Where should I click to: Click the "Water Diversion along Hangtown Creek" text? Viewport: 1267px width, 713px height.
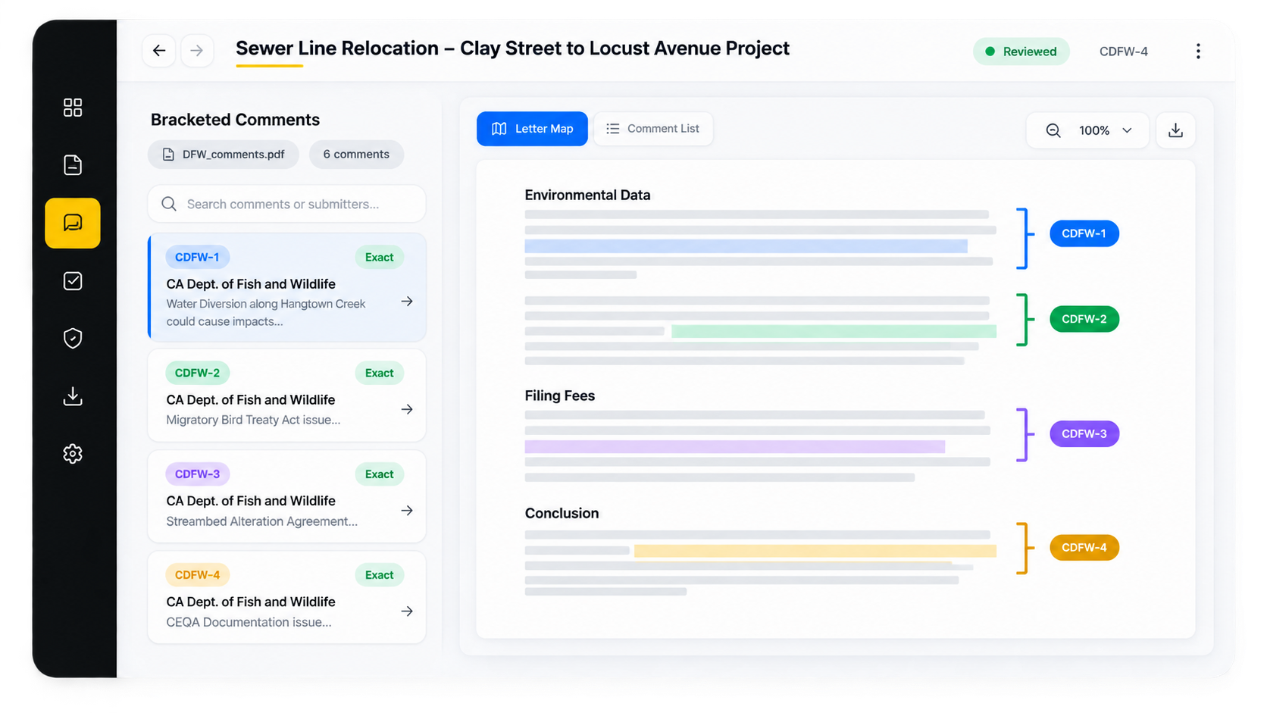tap(266, 304)
